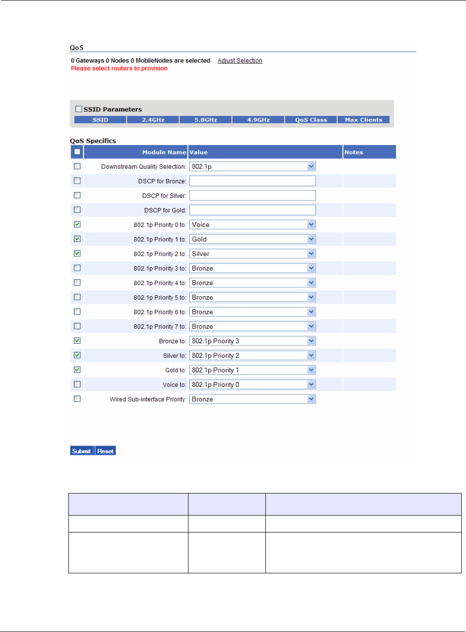Uncheck the 802.1p Priority 2 checkbox

coord(77,254)
